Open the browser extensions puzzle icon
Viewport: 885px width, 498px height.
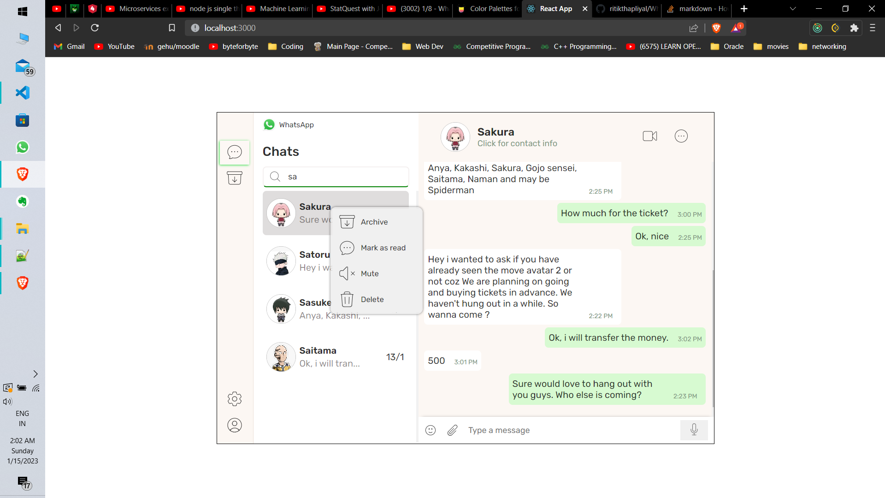coord(854,28)
